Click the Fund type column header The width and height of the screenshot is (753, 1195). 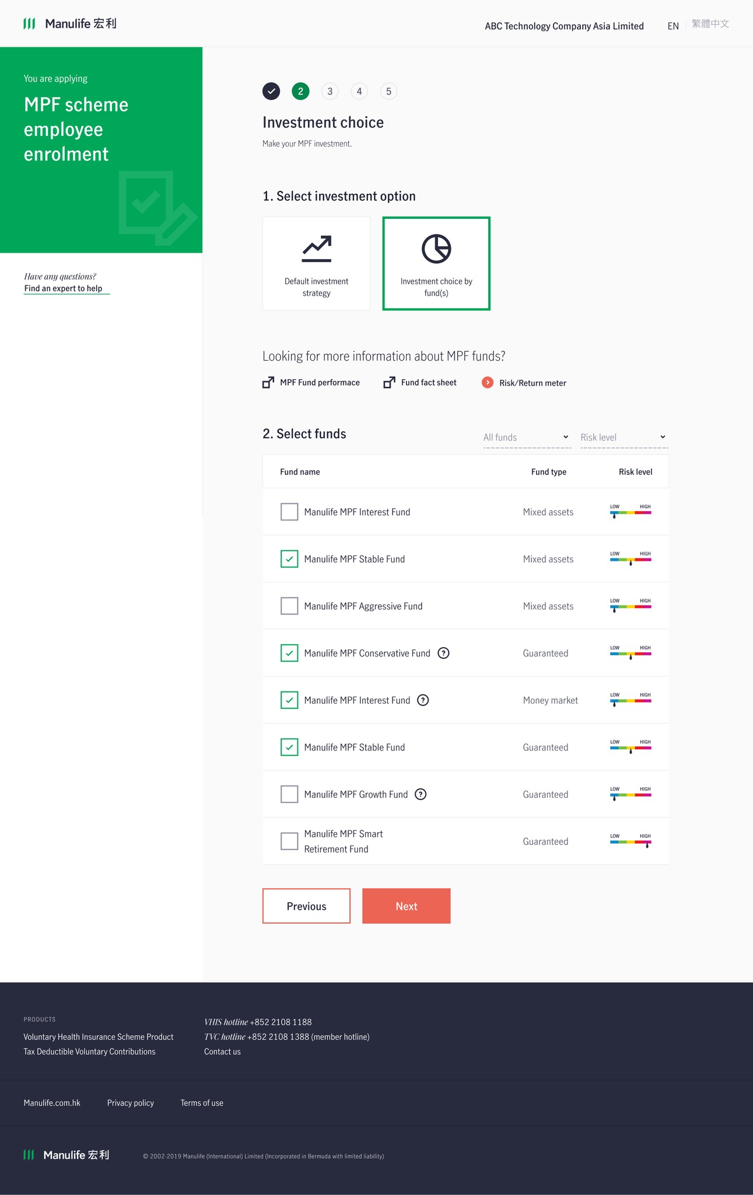tap(549, 471)
